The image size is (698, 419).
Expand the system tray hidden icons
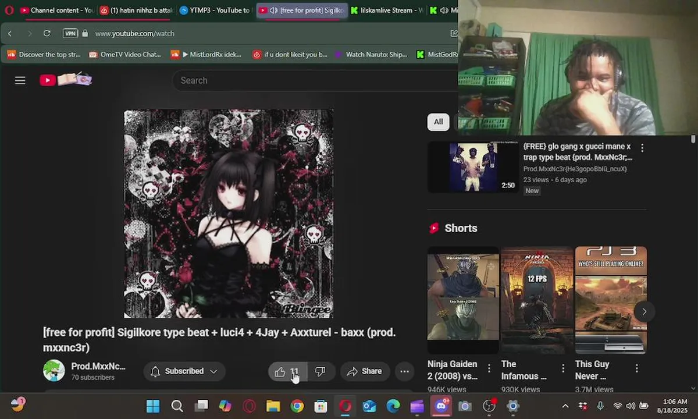click(565, 406)
